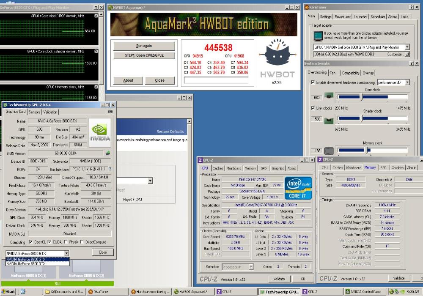Click Restore Defaults link in NVIDIA panel
423x296 pixels.
click(x=170, y=132)
